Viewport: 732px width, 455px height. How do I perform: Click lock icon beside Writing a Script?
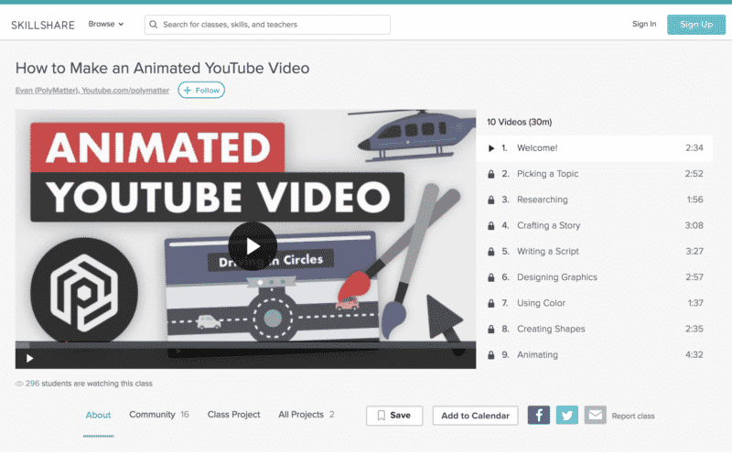point(490,252)
